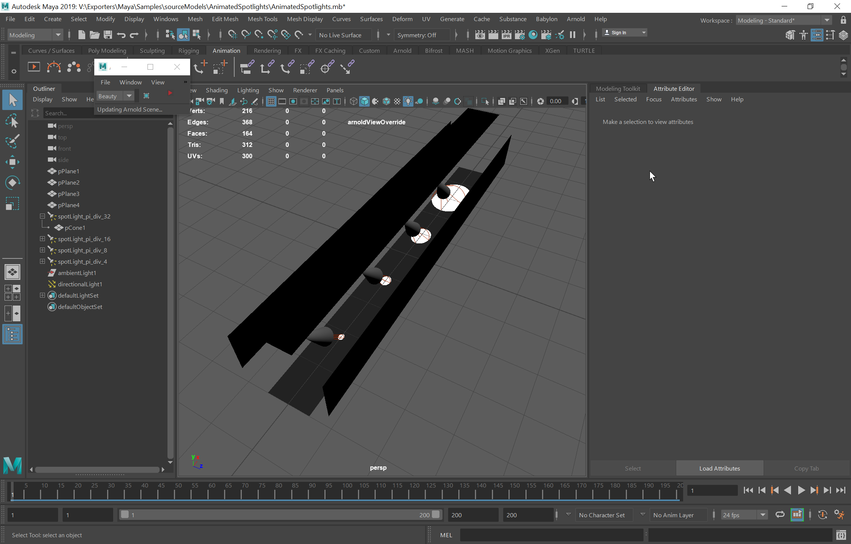Toggle smooth shade all cube icon
This screenshot has width=851, height=544.
tap(364, 101)
